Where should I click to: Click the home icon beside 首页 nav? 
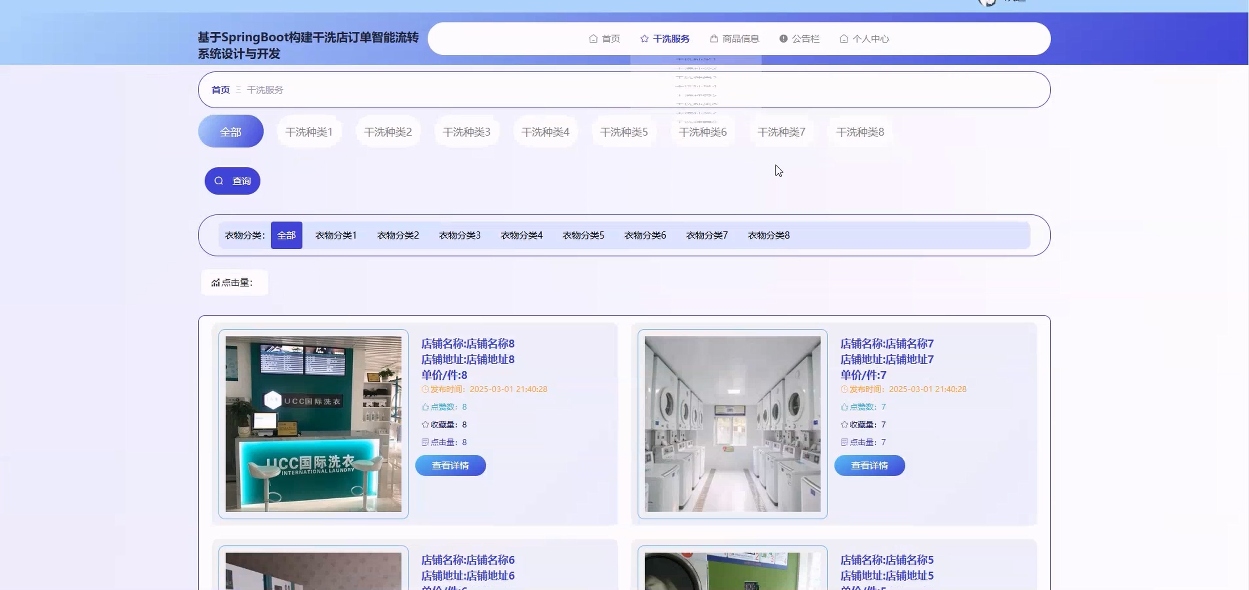pos(593,39)
